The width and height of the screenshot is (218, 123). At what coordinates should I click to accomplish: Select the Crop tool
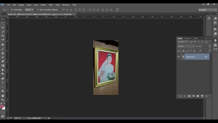click(x=3, y=36)
